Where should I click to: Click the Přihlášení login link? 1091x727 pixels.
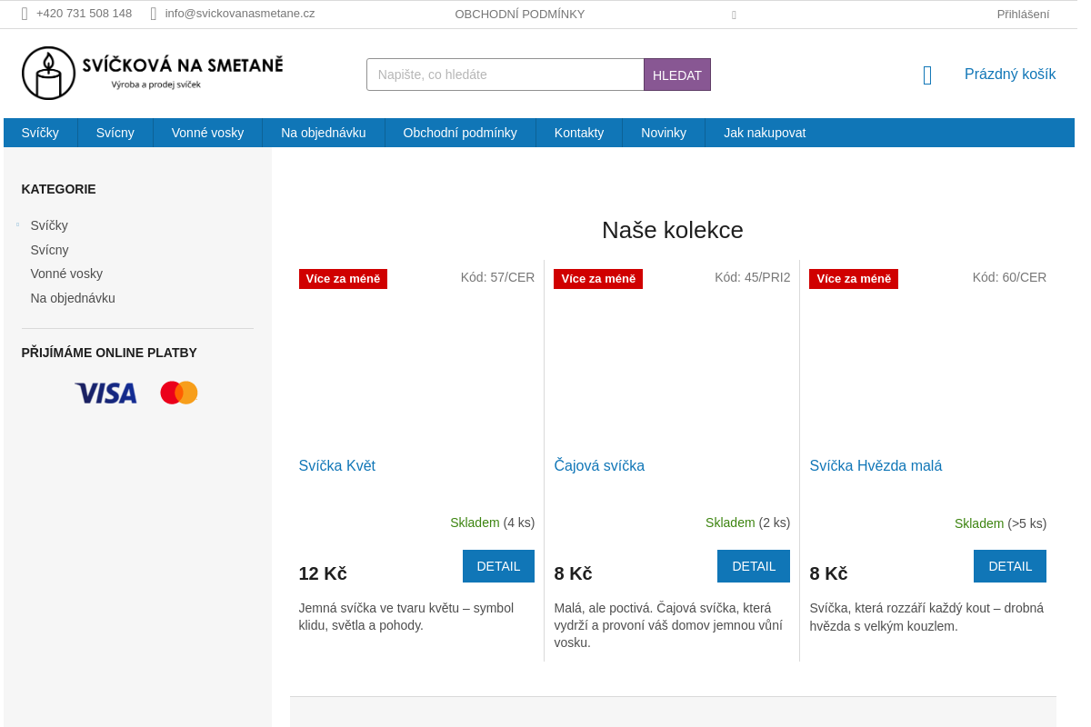point(1023,14)
